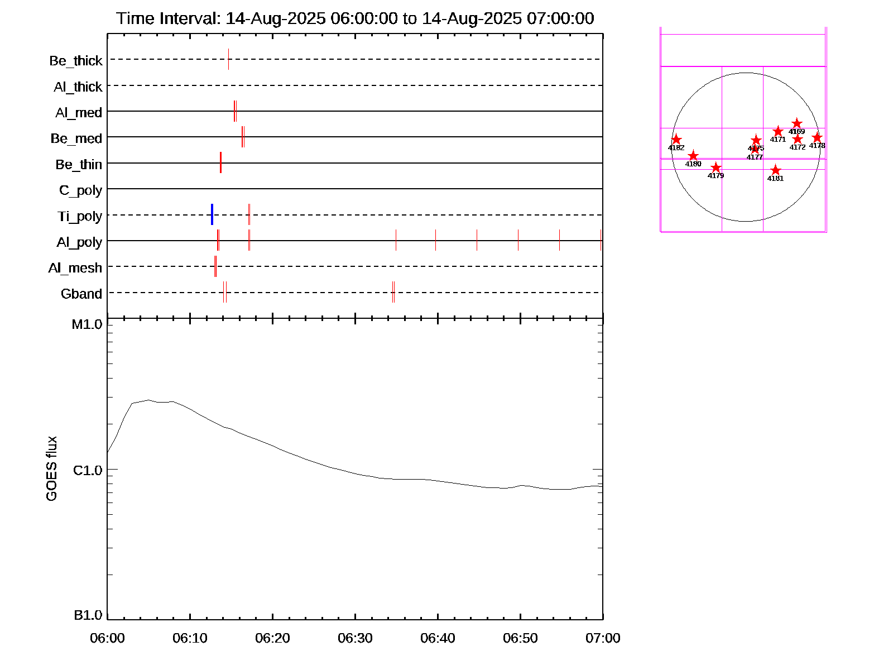Click the star marker for region 4171

(778, 131)
